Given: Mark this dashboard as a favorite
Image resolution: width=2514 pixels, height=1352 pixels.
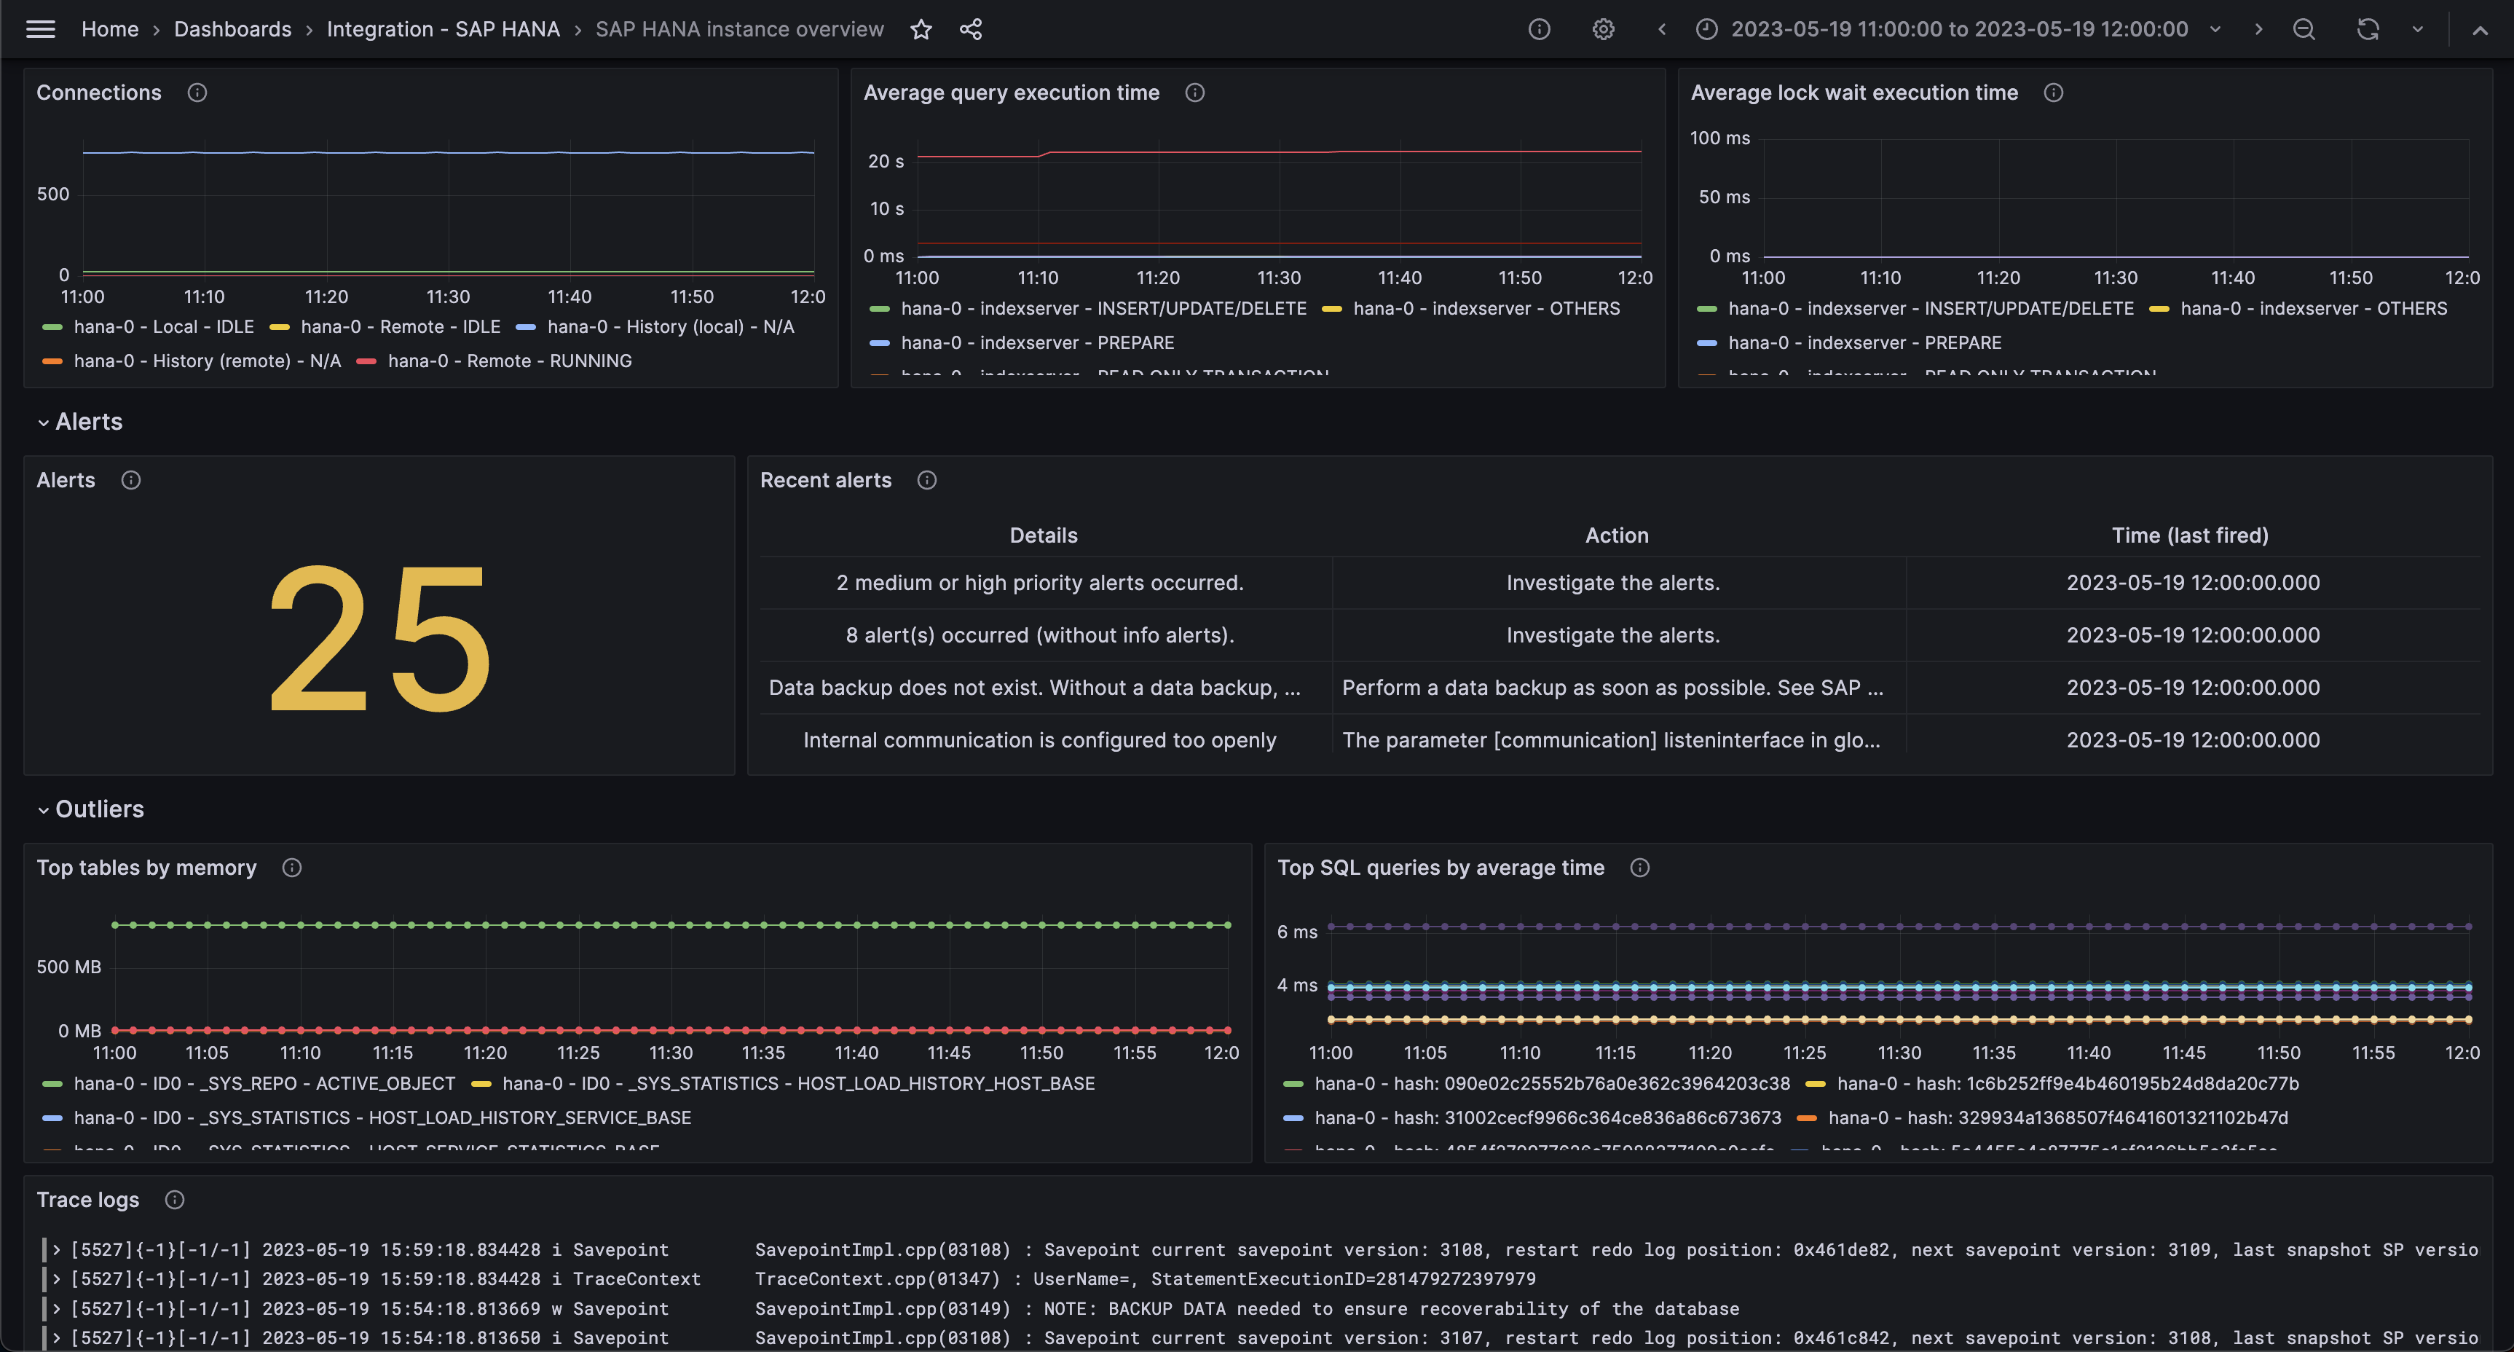Looking at the screenshot, I should pos(921,29).
